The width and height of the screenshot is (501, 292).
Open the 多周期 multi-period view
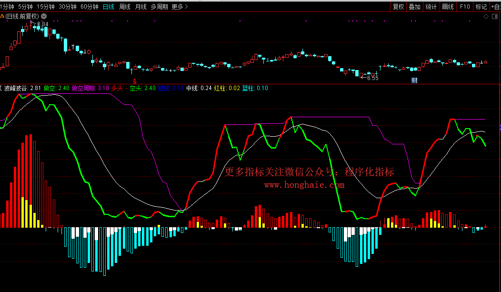tap(160, 7)
